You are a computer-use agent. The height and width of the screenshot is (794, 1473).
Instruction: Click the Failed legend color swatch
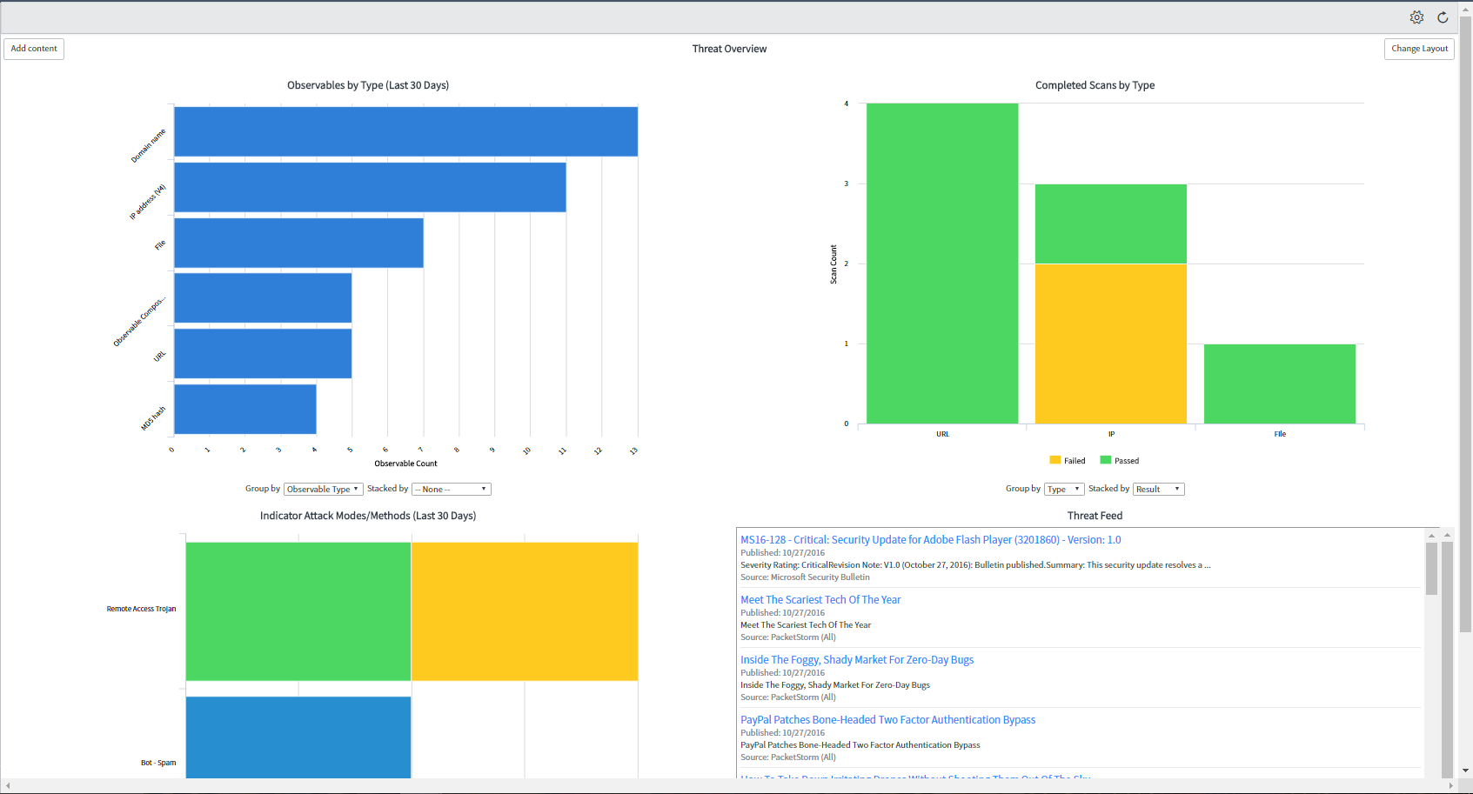pos(1055,460)
